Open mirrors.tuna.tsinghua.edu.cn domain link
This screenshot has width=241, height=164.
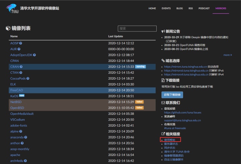pyautogui.click(x=185, y=67)
